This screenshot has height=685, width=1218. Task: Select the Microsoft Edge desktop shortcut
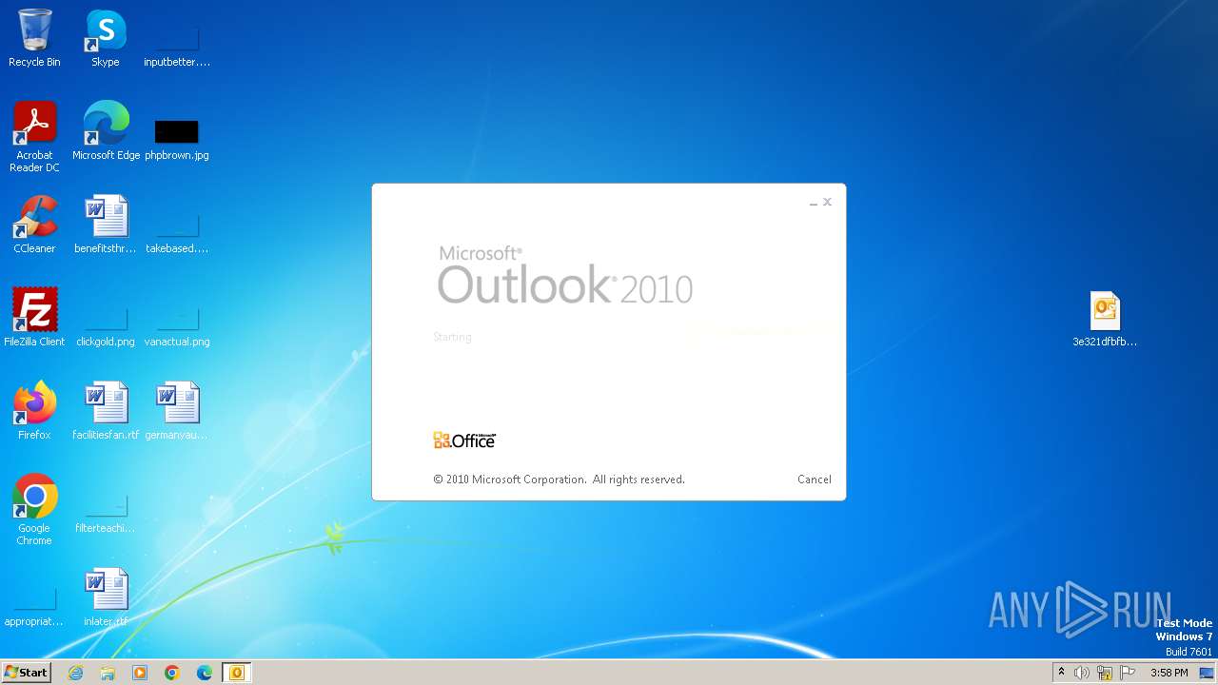[106, 131]
